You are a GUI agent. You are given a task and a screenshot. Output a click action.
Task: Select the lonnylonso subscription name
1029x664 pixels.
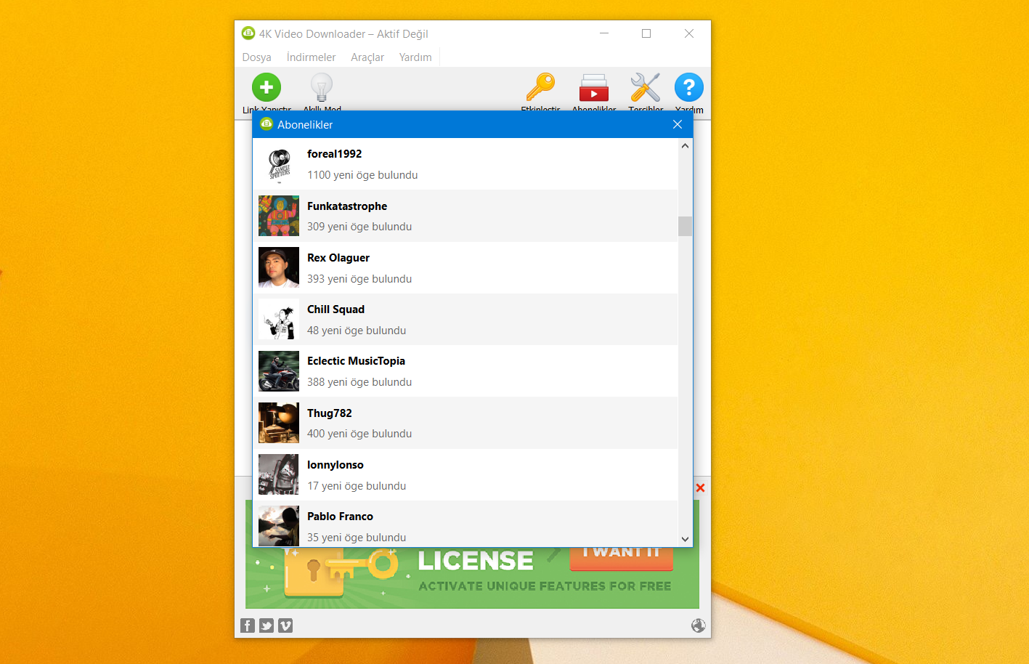(335, 465)
